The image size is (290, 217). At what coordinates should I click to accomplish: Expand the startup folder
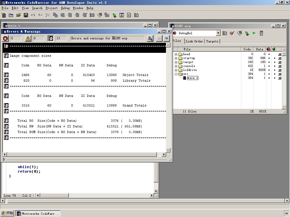pyautogui.click(x=176, y=58)
